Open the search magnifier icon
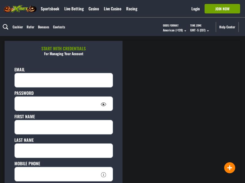 tap(6, 27)
